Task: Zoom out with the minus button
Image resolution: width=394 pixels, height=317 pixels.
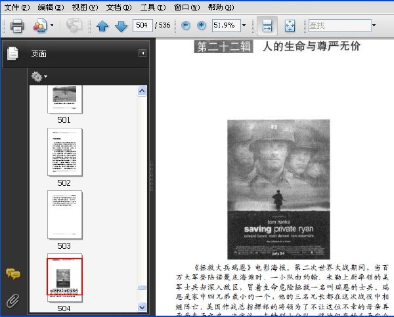Action: 186,26
